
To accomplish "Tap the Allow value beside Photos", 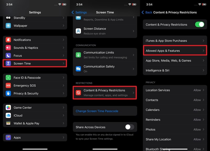I will click(x=197, y=130).
